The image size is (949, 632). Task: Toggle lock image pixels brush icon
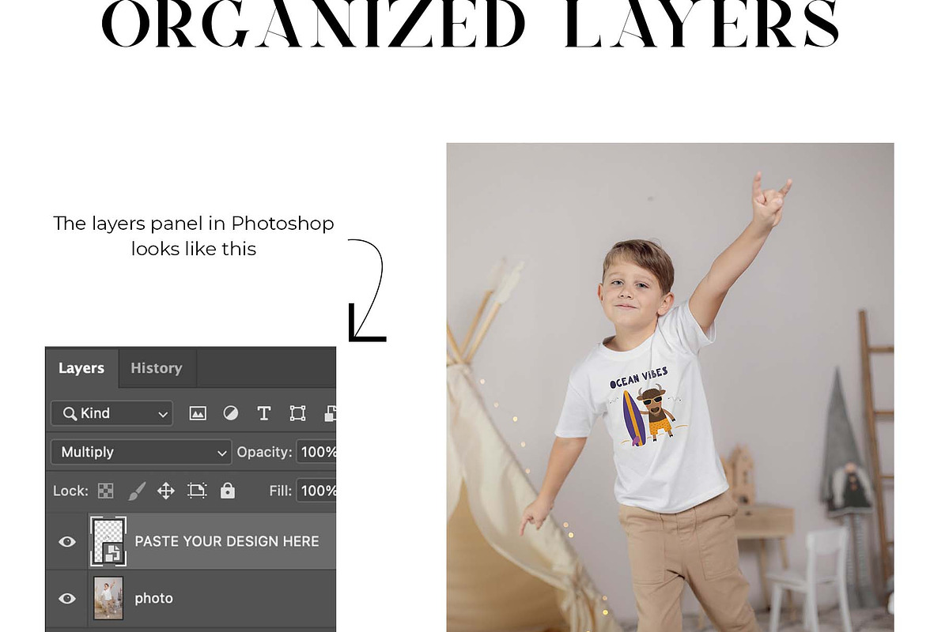coord(135,491)
